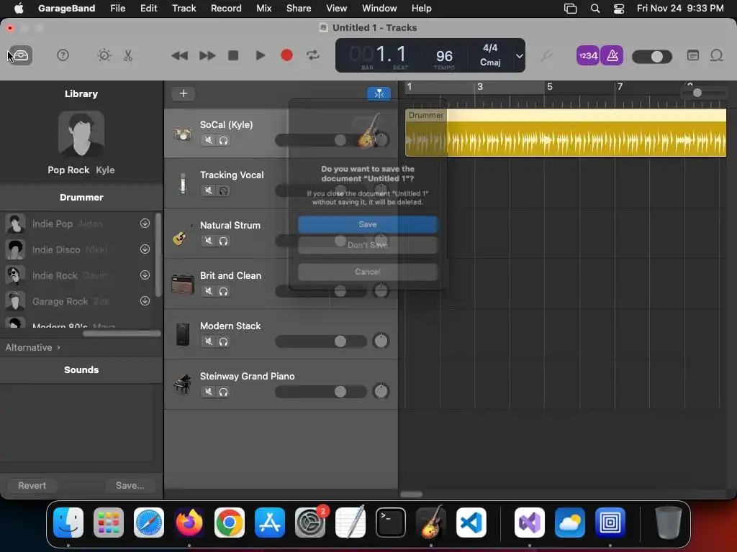Toggle the 1234 count-in button
737x552 pixels.
[587, 56]
